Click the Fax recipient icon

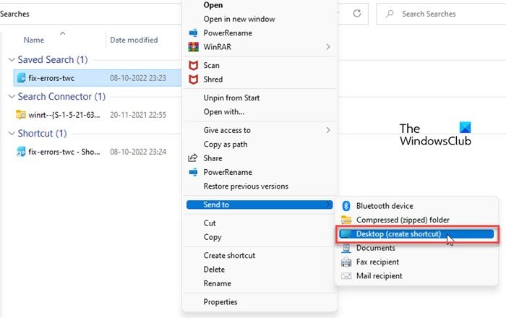346,262
